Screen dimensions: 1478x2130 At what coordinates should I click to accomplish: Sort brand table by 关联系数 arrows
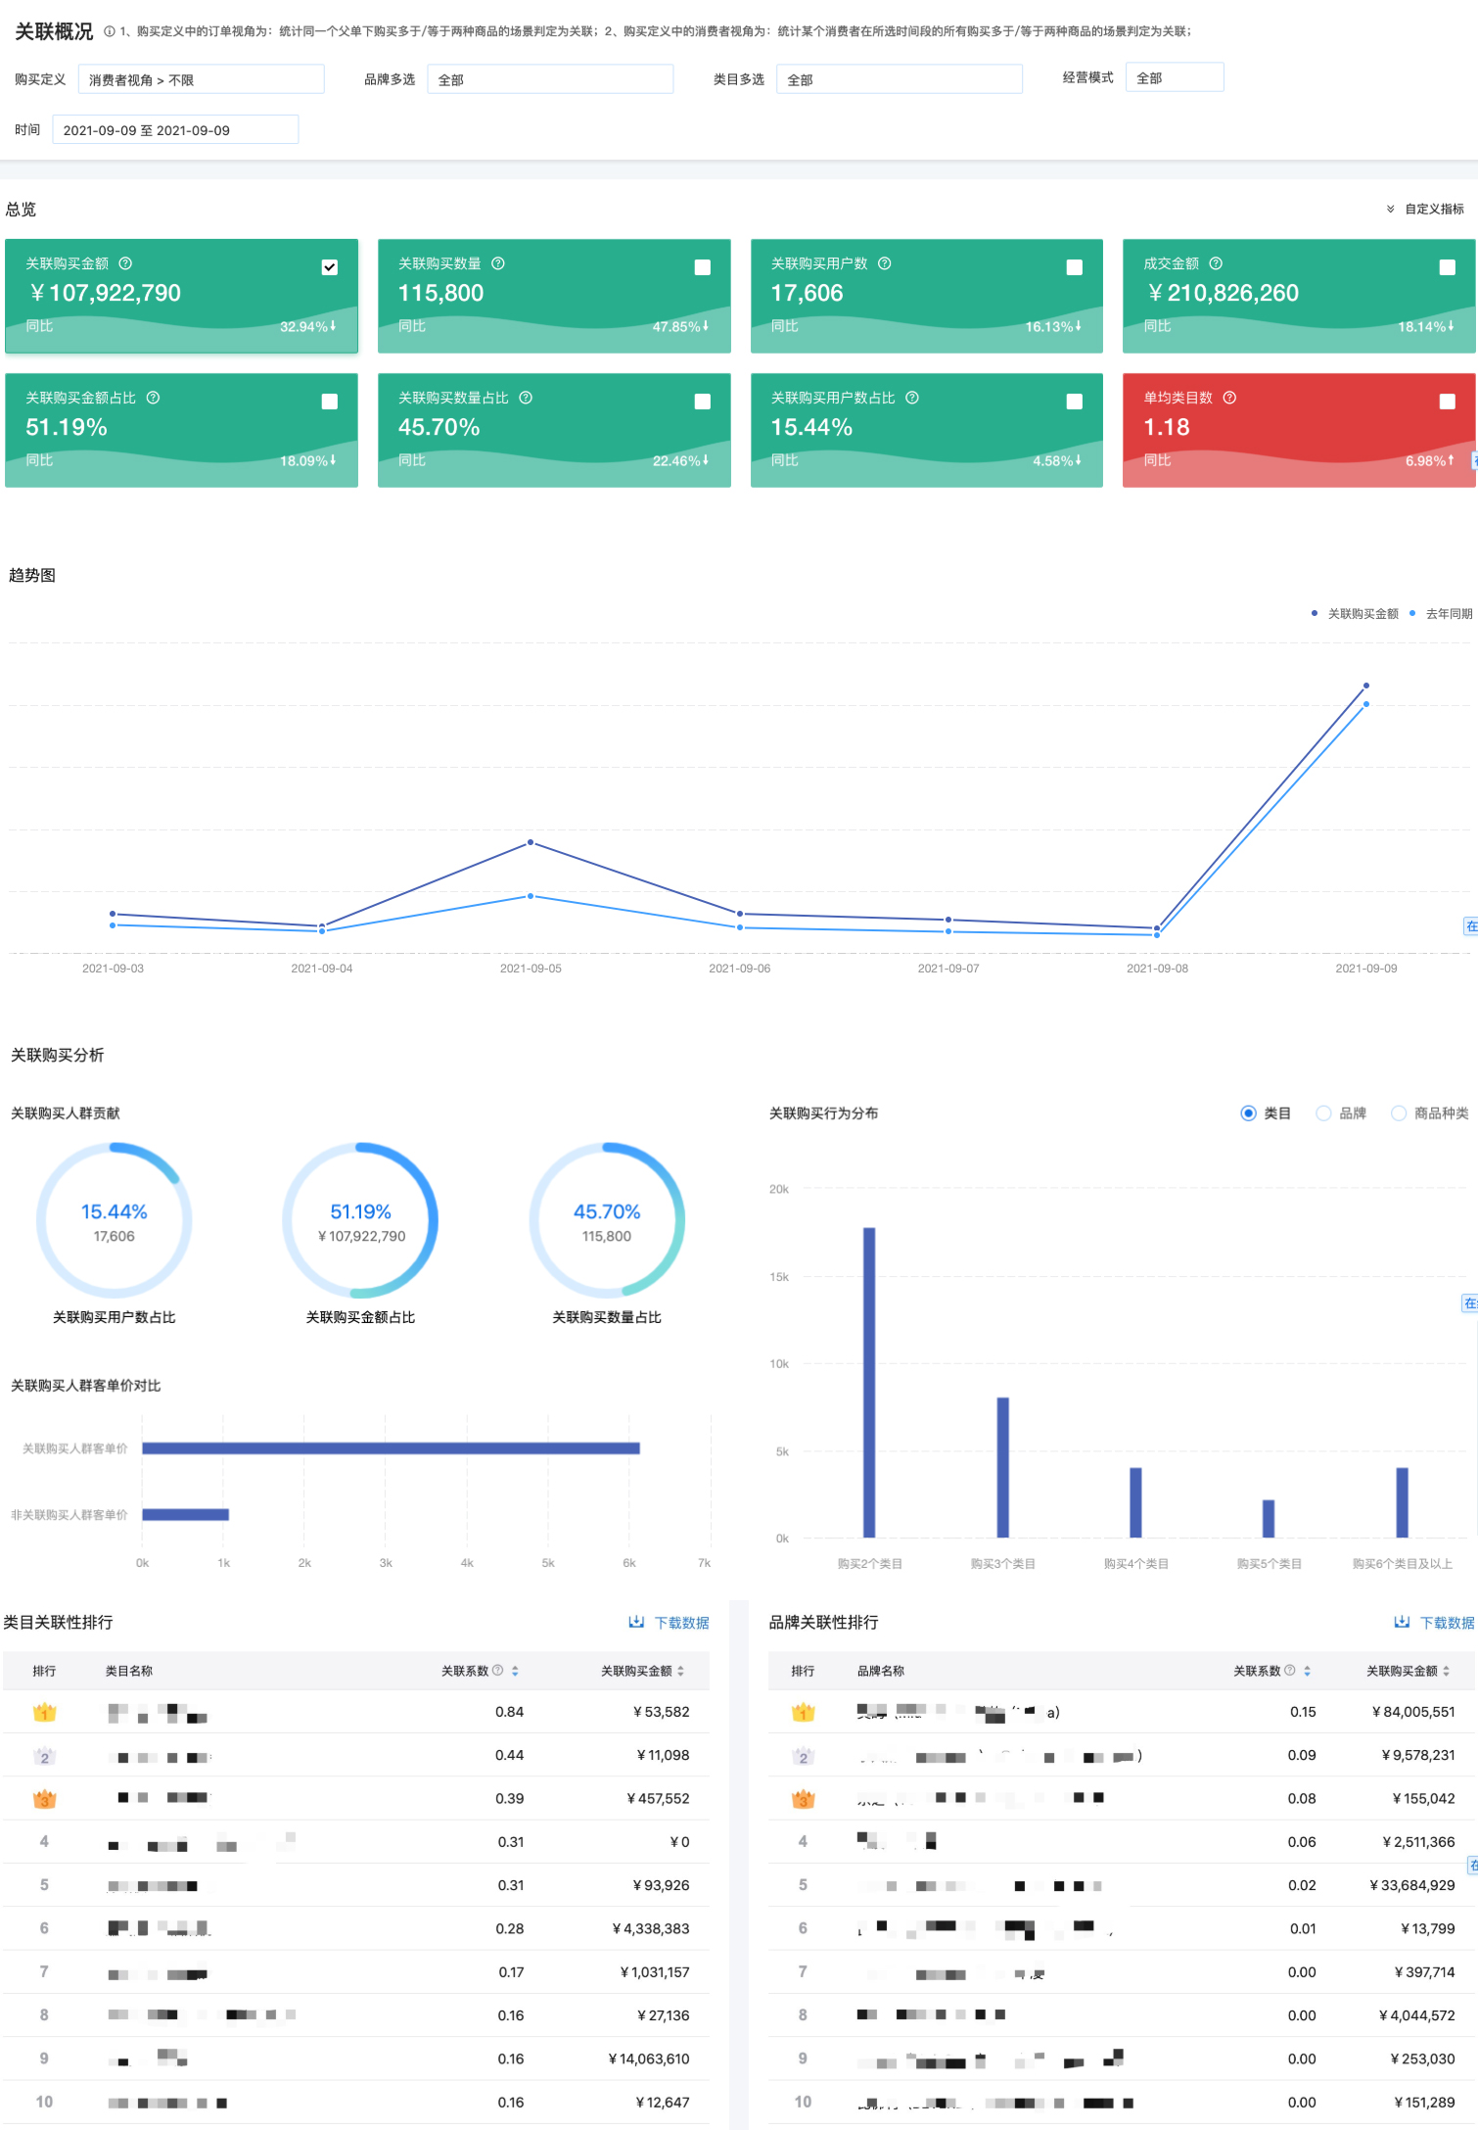1307,1671
